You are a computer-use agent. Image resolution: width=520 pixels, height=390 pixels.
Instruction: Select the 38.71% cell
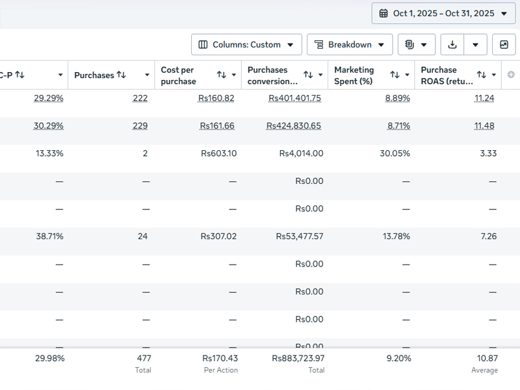(50, 237)
